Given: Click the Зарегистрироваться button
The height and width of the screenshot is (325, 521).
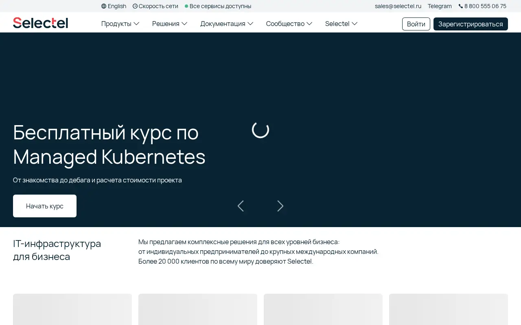Looking at the screenshot, I should coord(471,24).
